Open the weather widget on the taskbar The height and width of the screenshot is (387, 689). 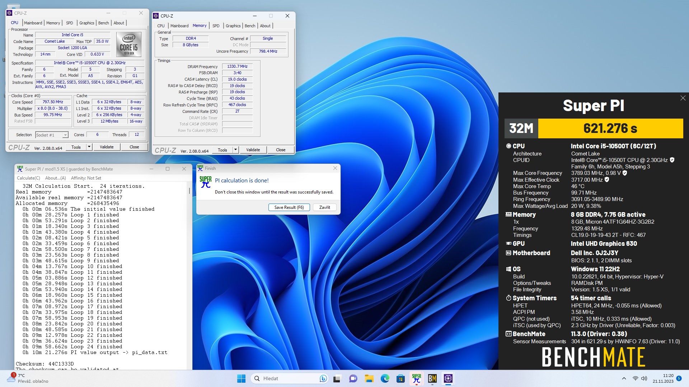pyautogui.click(x=28, y=378)
